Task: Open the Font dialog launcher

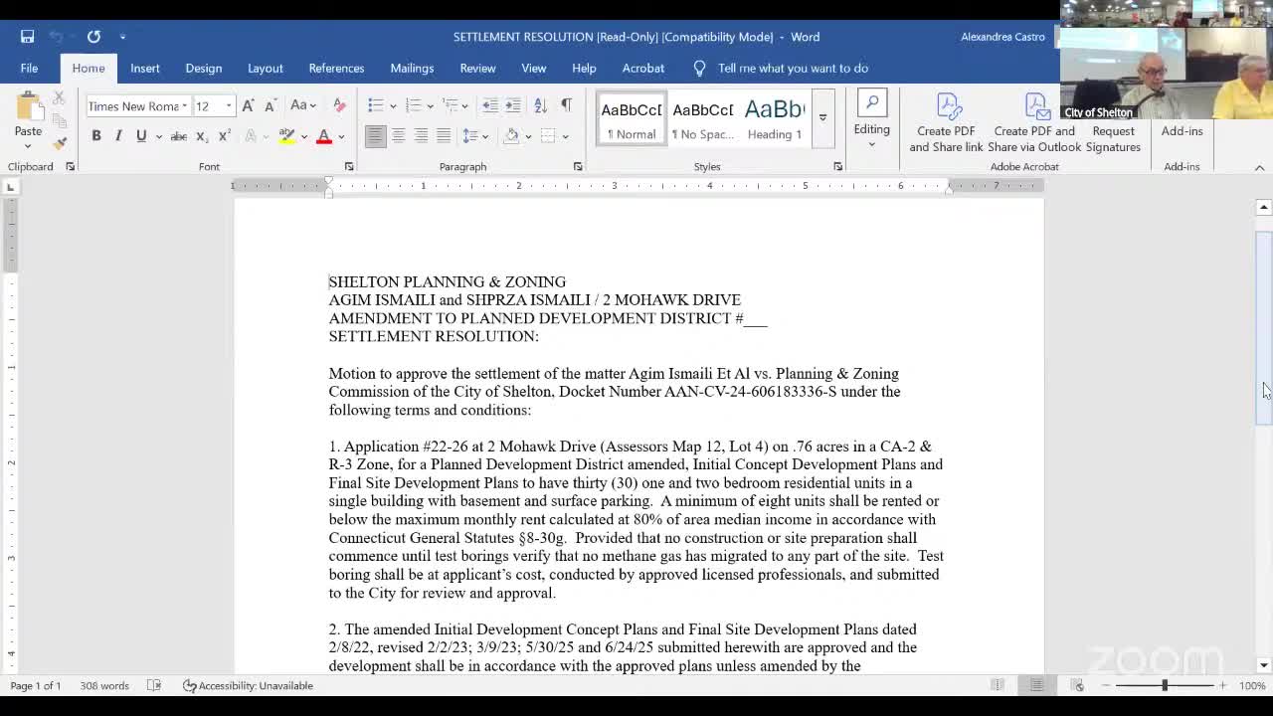Action: (349, 167)
